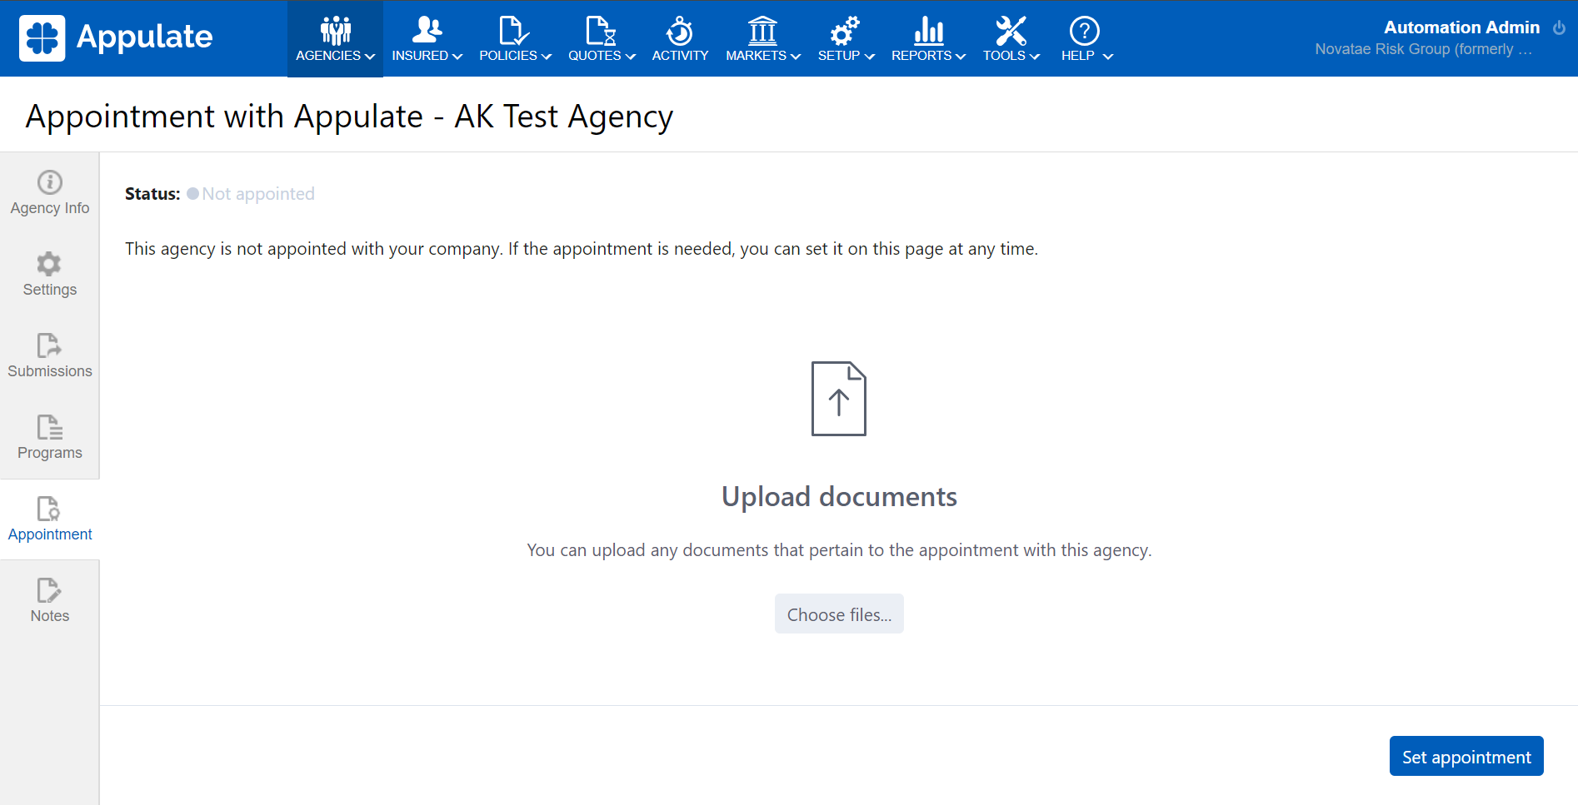The height and width of the screenshot is (805, 1578).
Task: Click the Markets bank building icon
Action: [x=762, y=31]
